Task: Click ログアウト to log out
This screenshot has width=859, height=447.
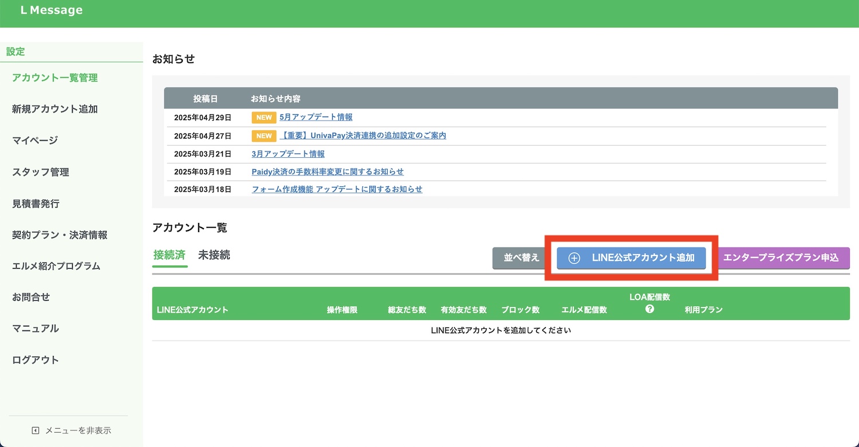Action: click(x=36, y=360)
